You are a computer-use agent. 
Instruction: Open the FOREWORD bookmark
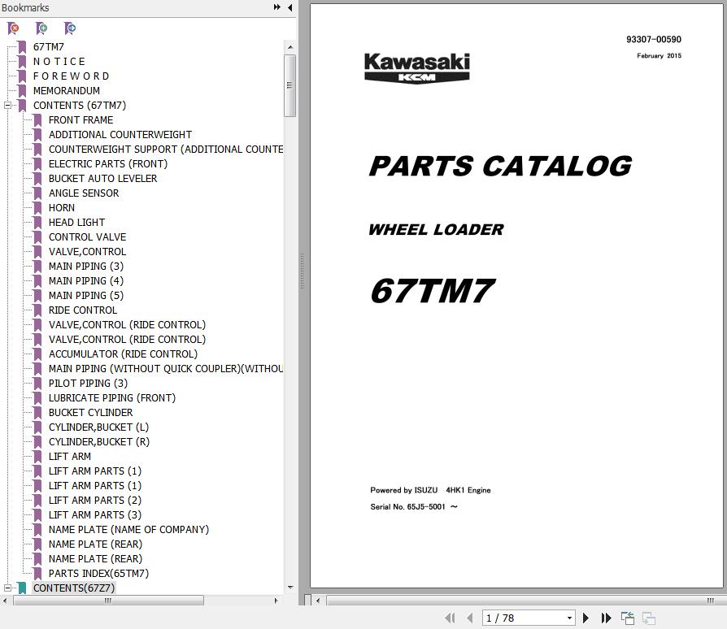click(x=72, y=76)
